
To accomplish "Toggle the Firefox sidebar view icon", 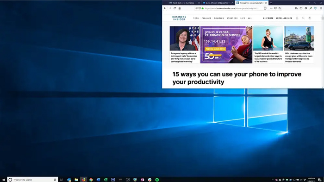I will pos(301,8).
